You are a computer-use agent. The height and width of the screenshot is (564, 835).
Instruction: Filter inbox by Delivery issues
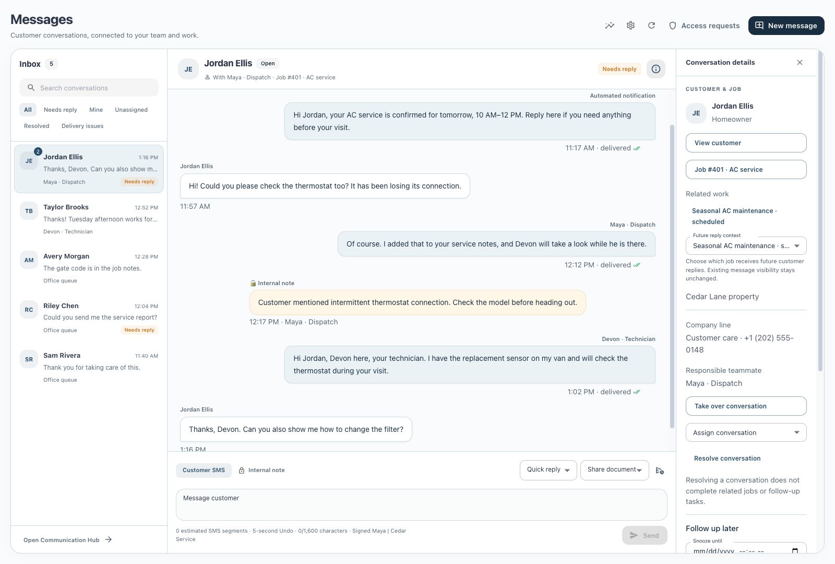tap(82, 126)
